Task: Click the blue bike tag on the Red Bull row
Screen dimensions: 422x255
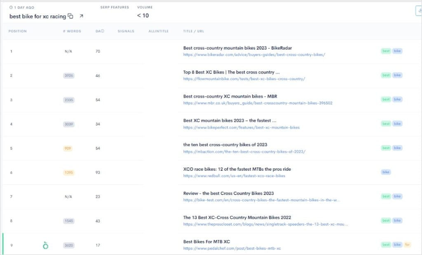Action: (x=386, y=172)
